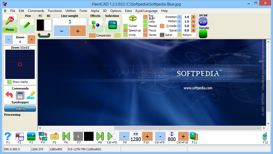Viewport: 273px width, 154px height.
Task: Open the Commands menu list icon
Action: pos(20,96)
